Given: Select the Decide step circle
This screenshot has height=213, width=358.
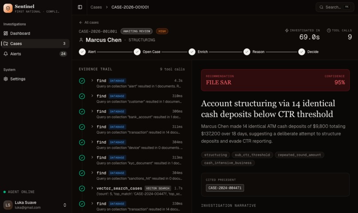Looking at the screenshot, I should click(x=302, y=52).
